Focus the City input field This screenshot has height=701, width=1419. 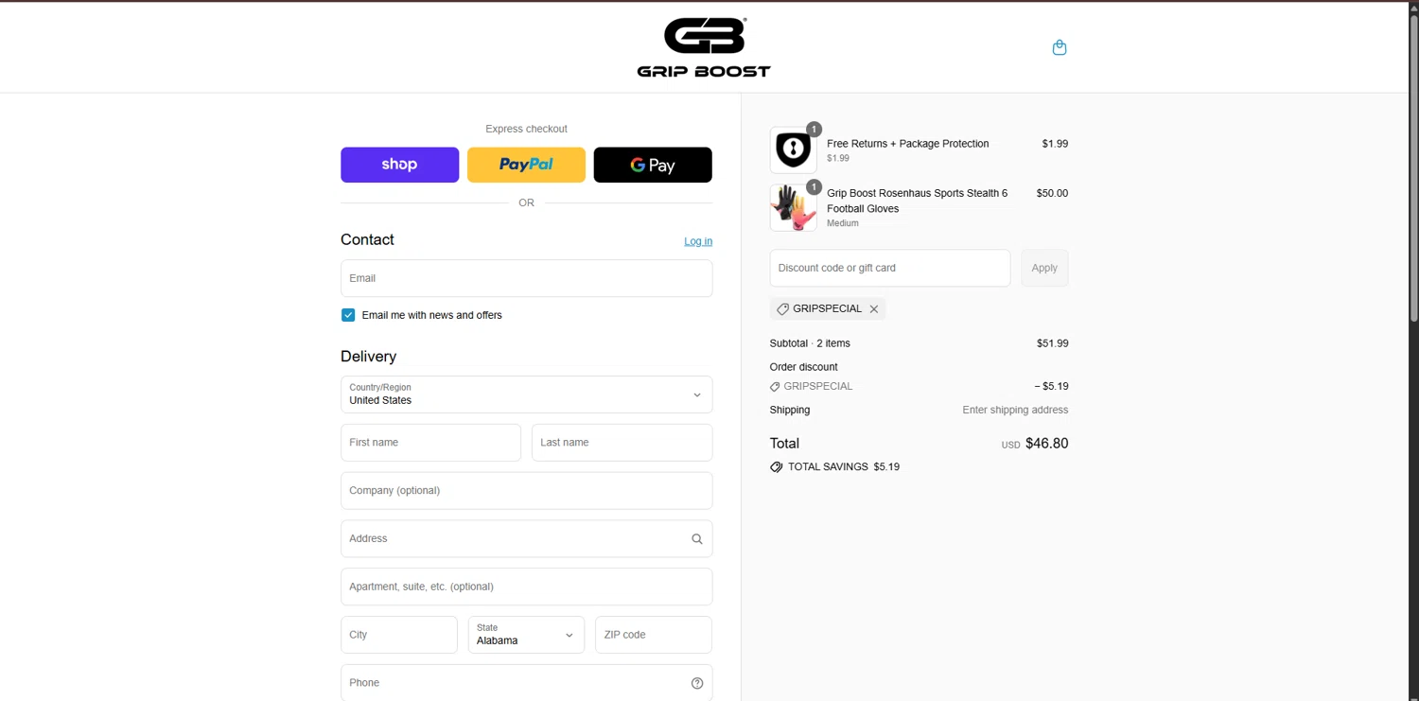click(x=399, y=635)
